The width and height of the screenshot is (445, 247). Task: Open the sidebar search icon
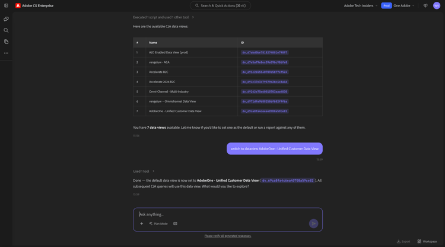[6, 30]
